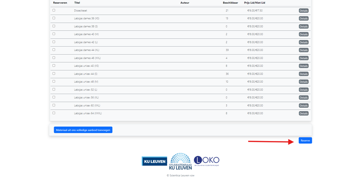The image size is (361, 179).
Task: Click the KU Leuven logo
Action: point(154,161)
